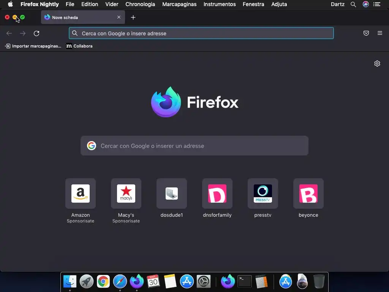Viewport: 389px width, 292px height.
Task: Open Launchpad from the Dock
Action: coord(87,281)
